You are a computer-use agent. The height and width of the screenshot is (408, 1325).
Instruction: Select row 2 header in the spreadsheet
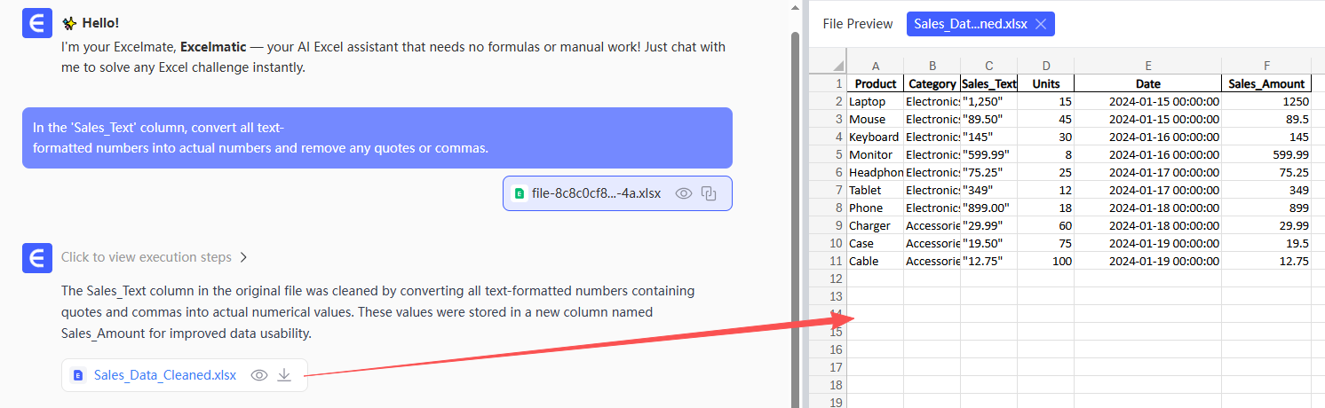[x=836, y=101]
